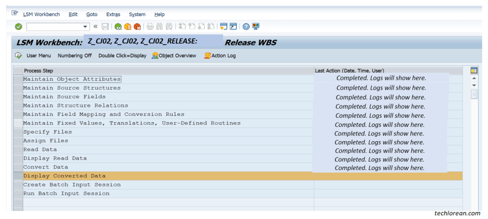Select Maintain Field Mapping and Conversion Rules

168,114
